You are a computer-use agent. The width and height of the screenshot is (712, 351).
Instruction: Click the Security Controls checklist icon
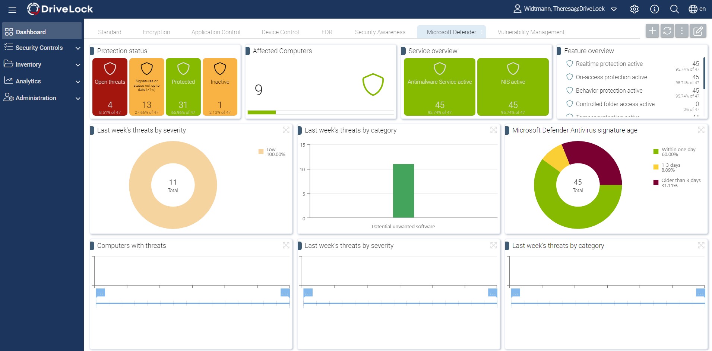coord(9,47)
